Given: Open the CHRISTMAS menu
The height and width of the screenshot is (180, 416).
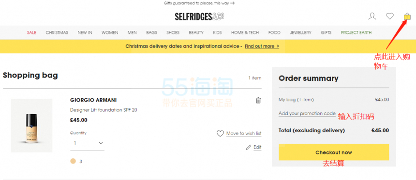Looking at the screenshot, I should (57, 32).
